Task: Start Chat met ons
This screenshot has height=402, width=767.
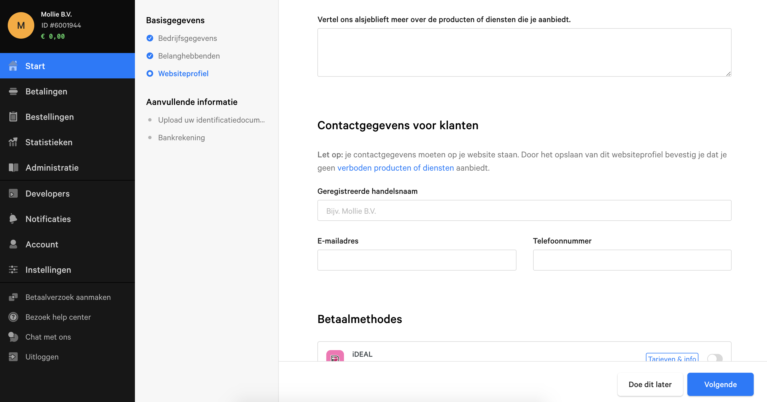Action: (x=48, y=337)
